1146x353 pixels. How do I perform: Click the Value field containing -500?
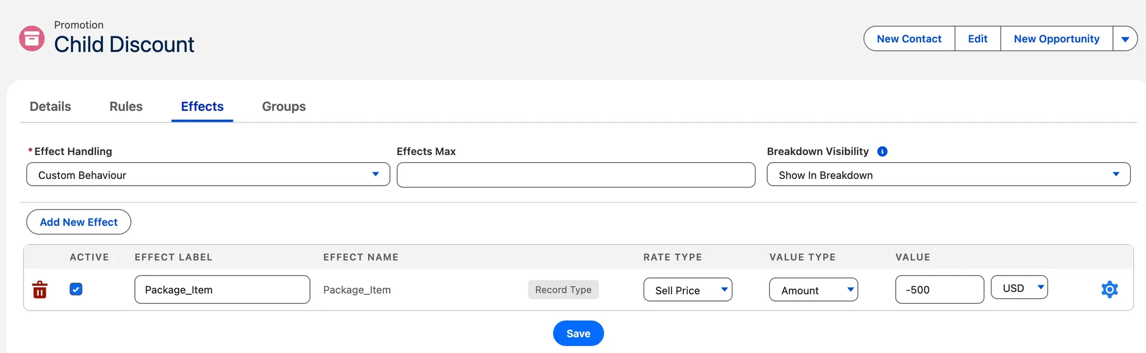939,290
